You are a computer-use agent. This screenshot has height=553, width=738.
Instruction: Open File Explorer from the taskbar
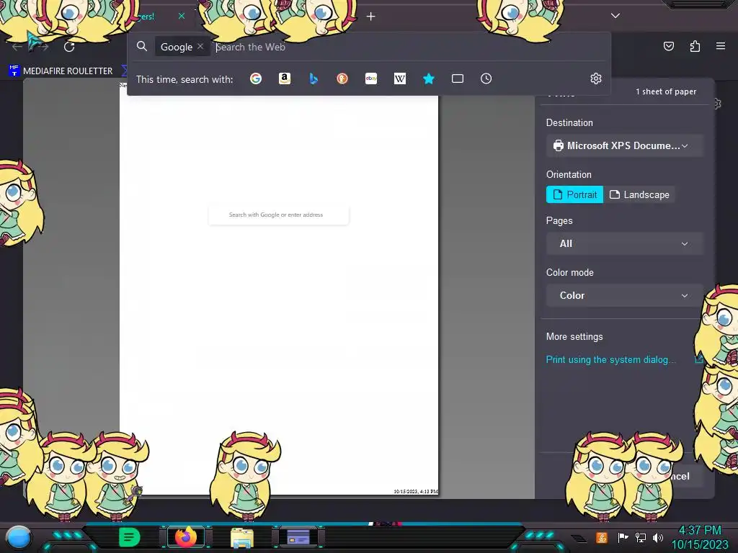(242, 538)
